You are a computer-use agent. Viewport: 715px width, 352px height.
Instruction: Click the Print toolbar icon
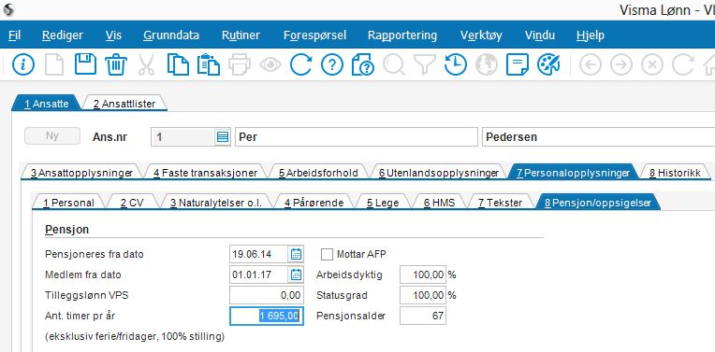click(240, 64)
